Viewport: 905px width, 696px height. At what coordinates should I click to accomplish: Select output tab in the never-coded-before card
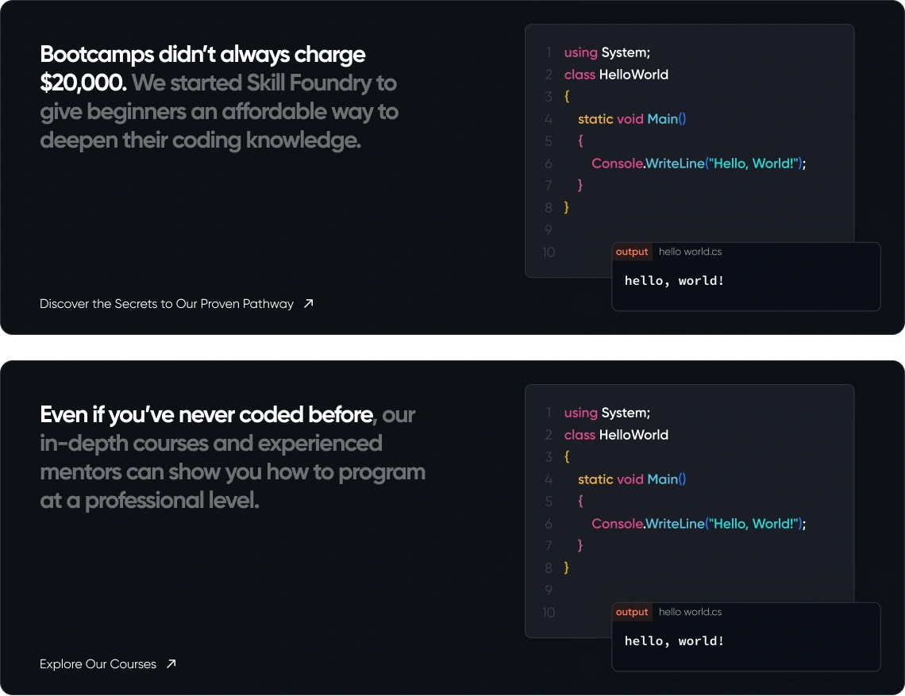click(x=632, y=612)
